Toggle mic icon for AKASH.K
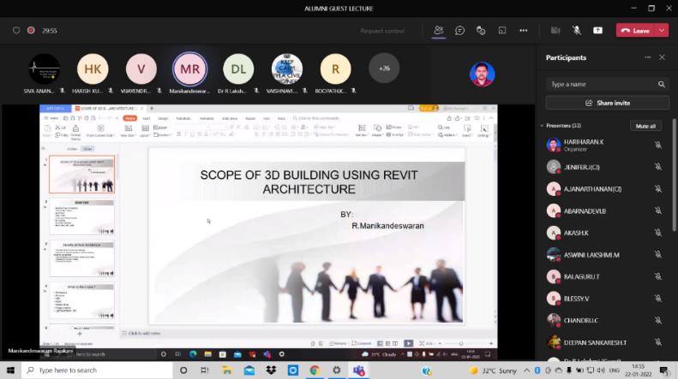This screenshot has width=678, height=379. click(658, 233)
